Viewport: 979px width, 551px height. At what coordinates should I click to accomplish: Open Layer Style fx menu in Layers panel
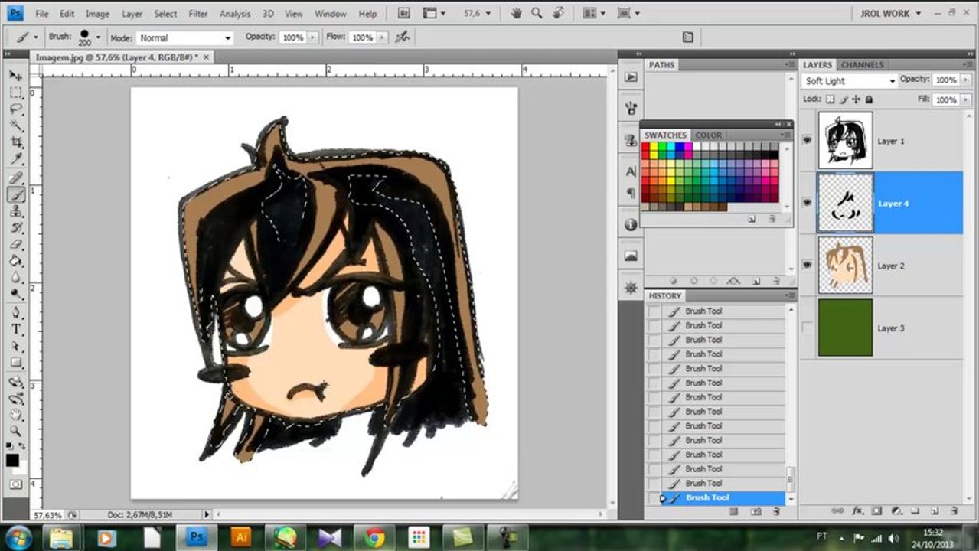click(x=858, y=510)
